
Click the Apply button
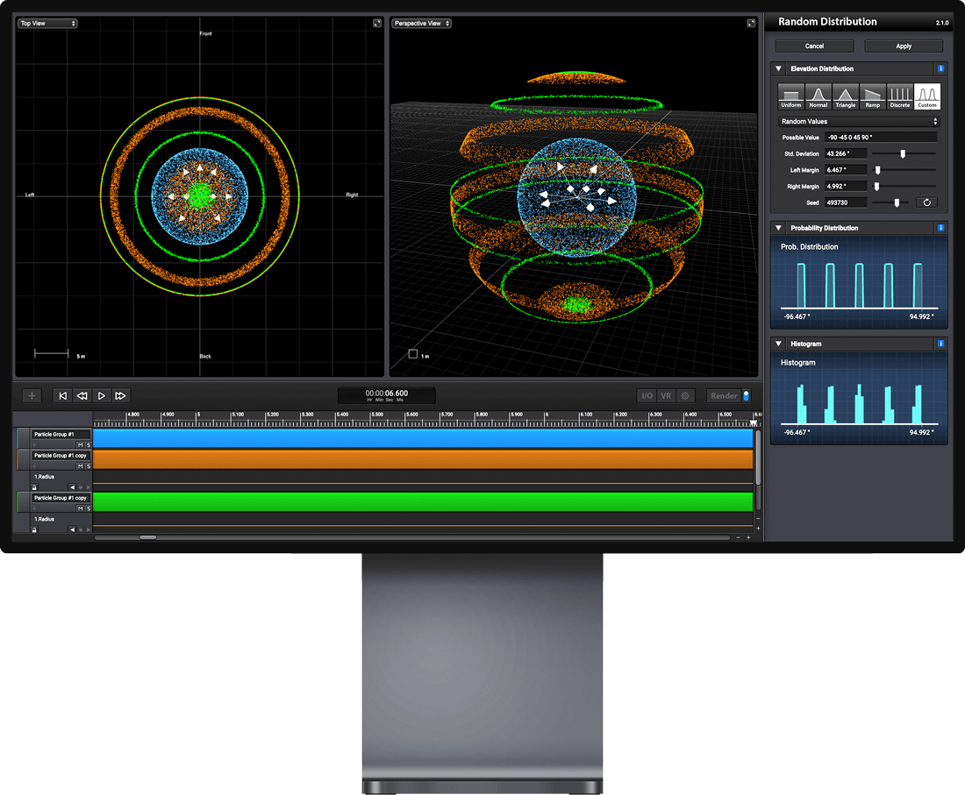[904, 46]
